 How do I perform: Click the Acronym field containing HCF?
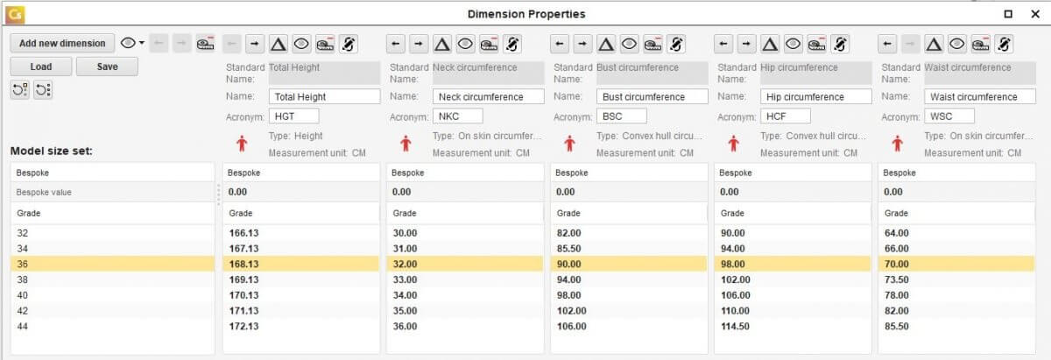pyautogui.click(x=786, y=116)
